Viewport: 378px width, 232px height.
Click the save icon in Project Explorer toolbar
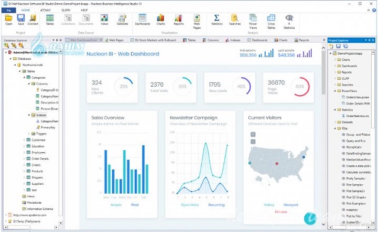338,46
